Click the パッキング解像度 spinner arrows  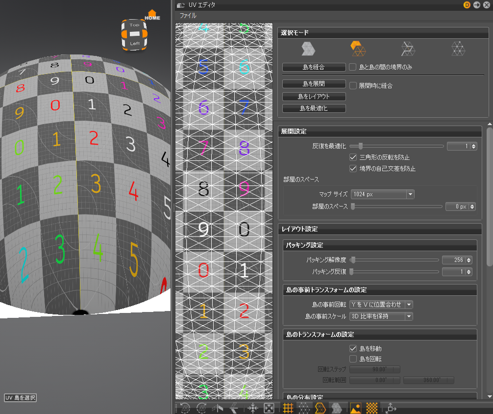469,260
